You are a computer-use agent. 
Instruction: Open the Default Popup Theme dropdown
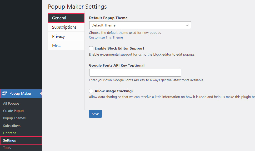[x=139, y=25]
